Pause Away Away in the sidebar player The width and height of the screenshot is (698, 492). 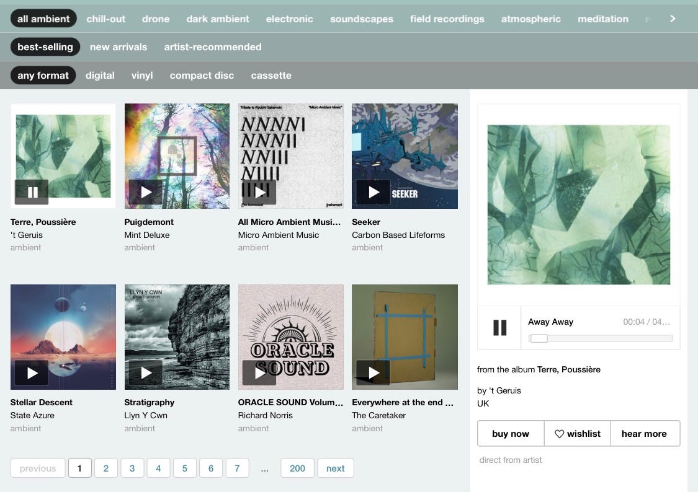(499, 328)
